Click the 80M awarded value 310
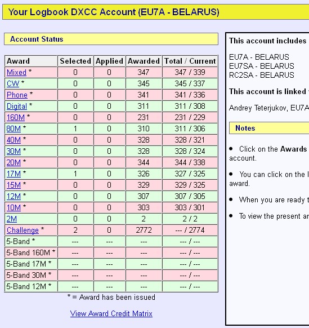Image resolution: width=309 pixels, height=328 pixels. 144,128
